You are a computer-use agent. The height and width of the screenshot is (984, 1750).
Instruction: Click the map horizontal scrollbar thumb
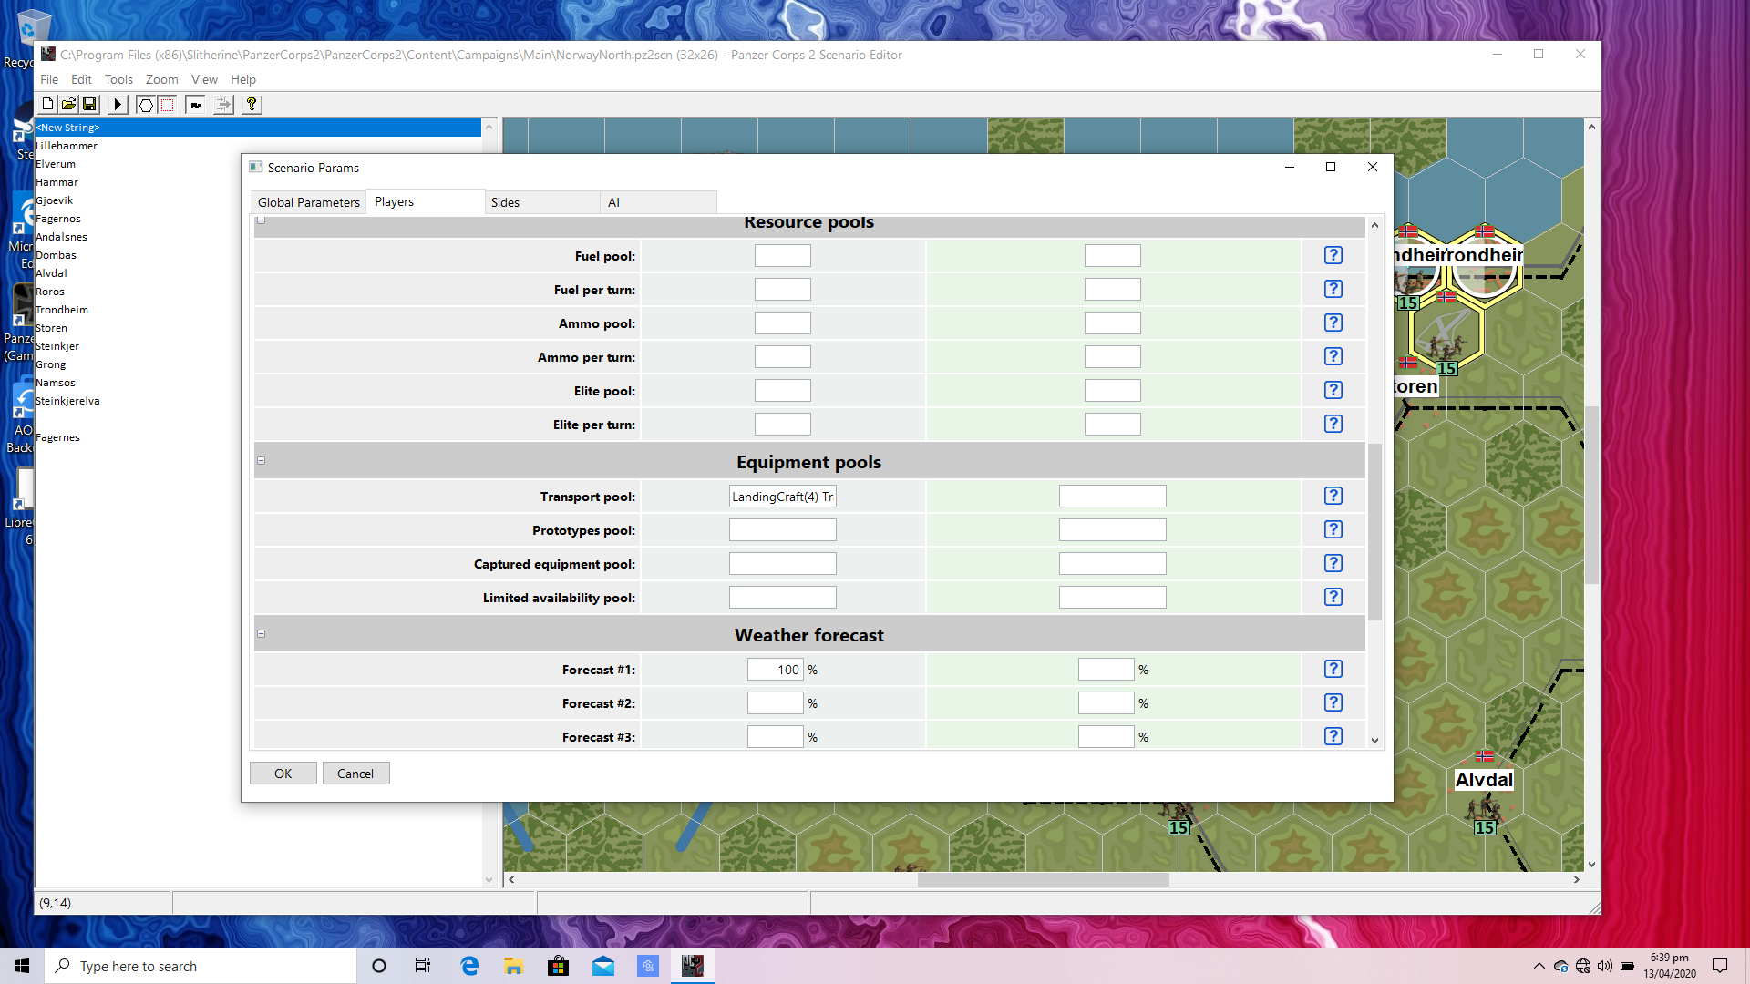[1044, 880]
